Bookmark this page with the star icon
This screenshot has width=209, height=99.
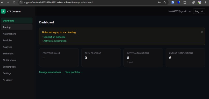[165, 2]
